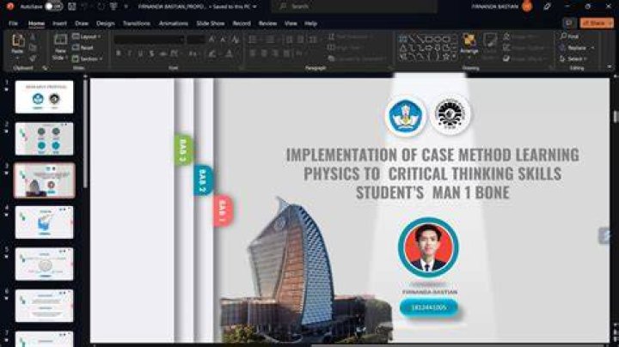Click the Shape Outline icon
The height and width of the screenshot is (347, 619).
(x=506, y=48)
